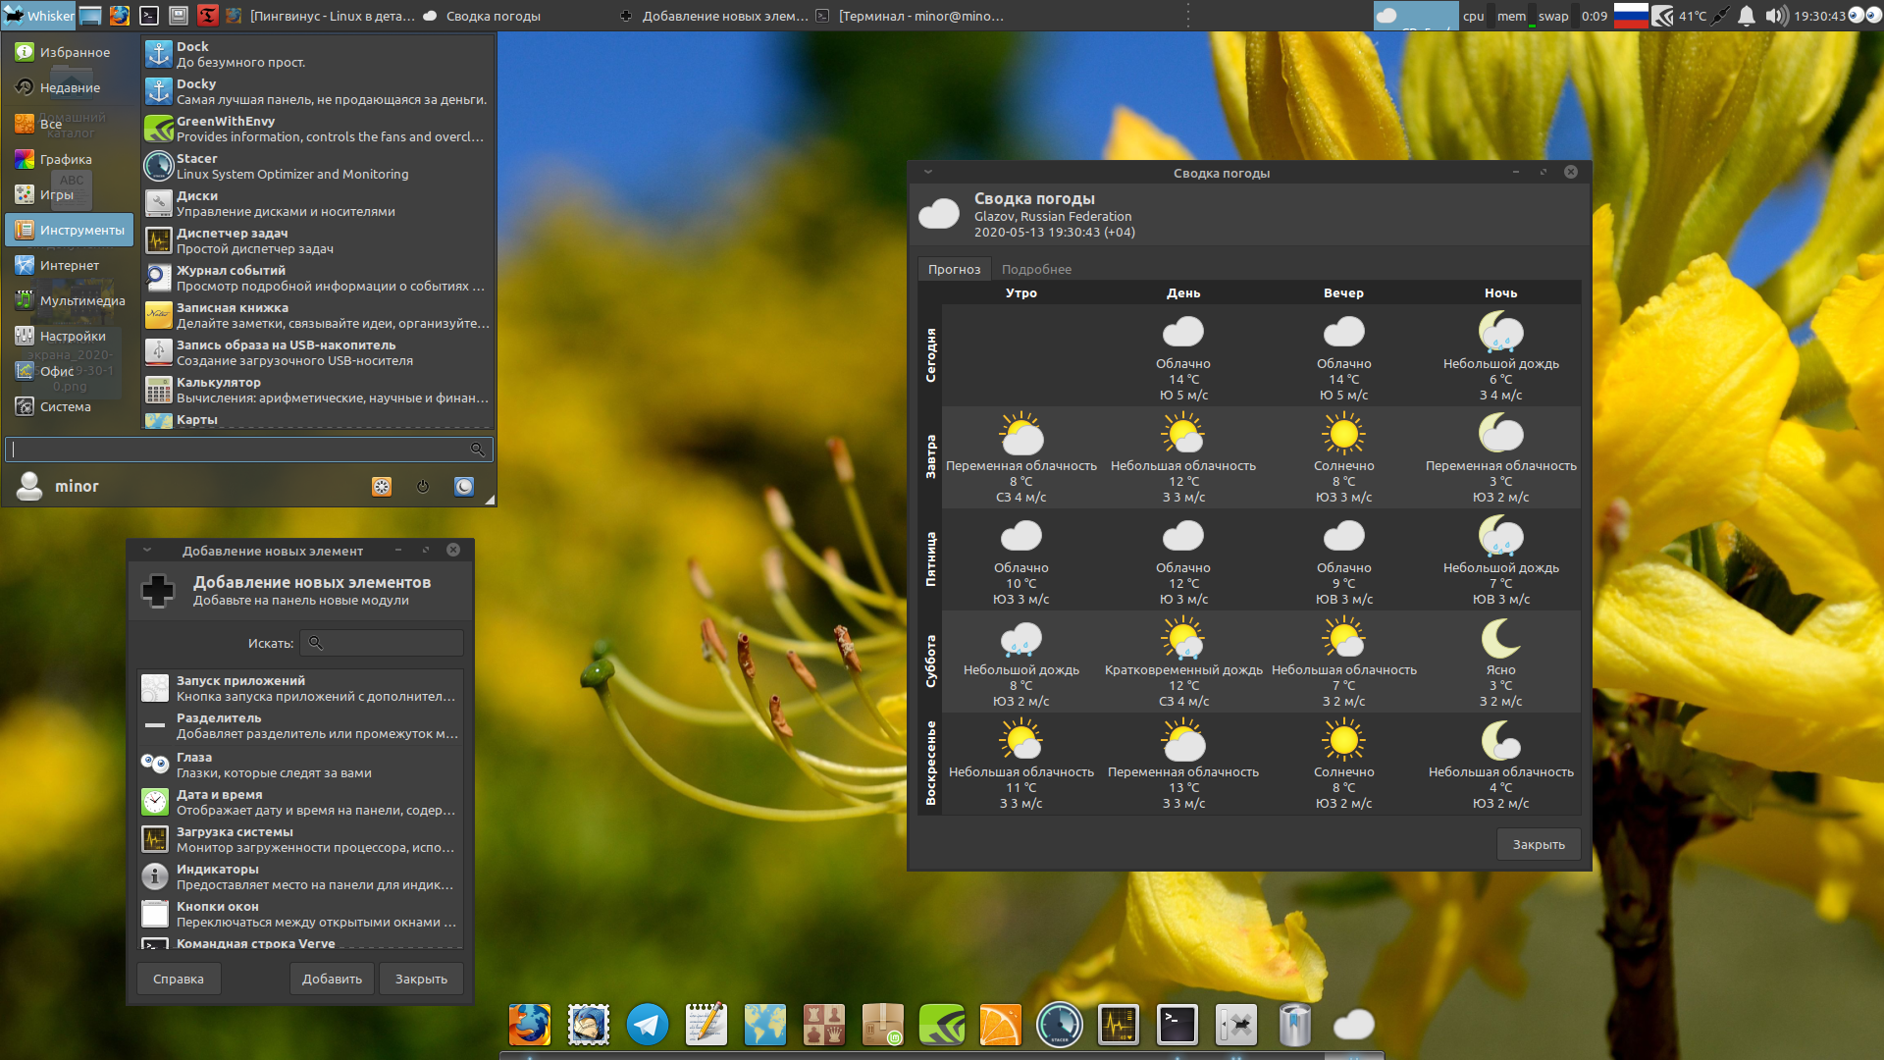
Task: Open window menu arrow of Сводка погоды
Action: click(928, 172)
